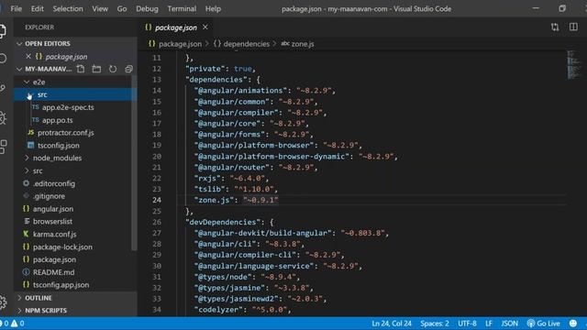
Task: Open the Go menu
Action: tap(122, 8)
